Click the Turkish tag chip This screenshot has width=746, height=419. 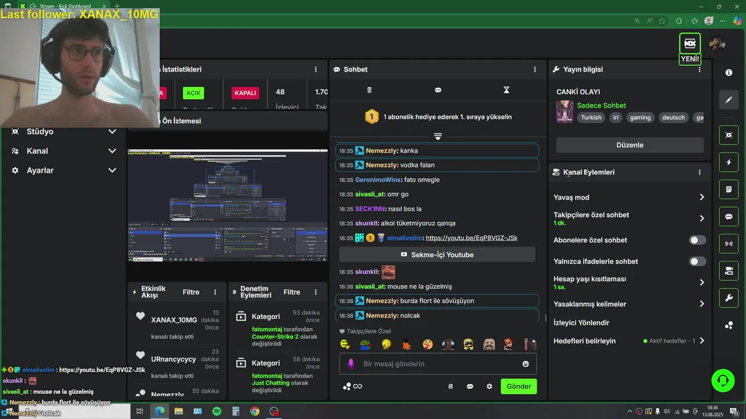591,118
